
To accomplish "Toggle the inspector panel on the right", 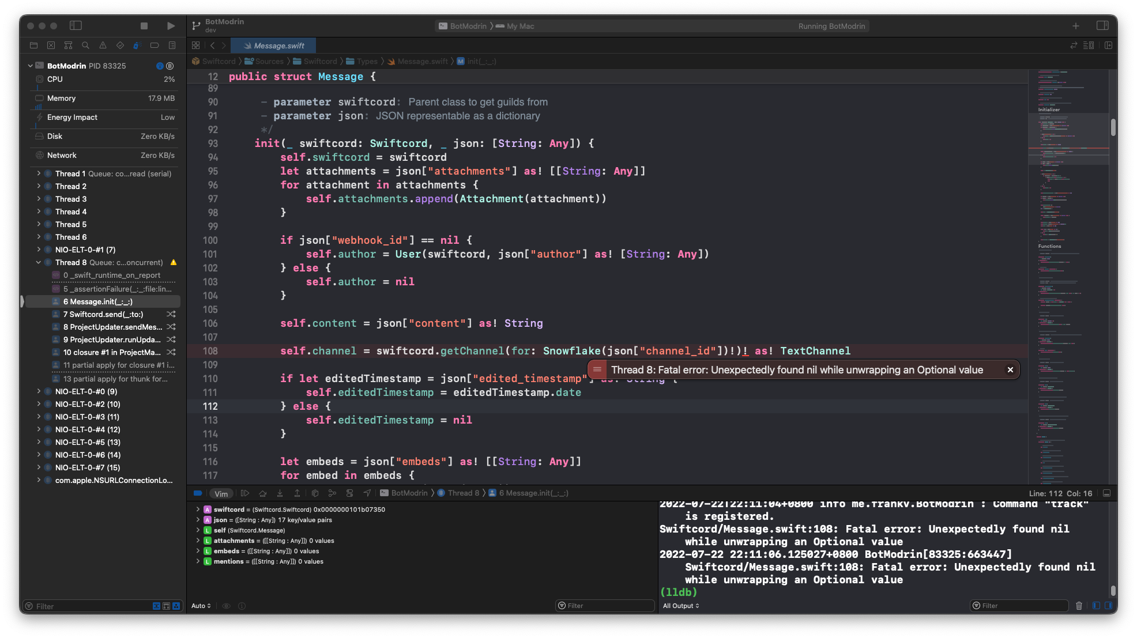I will point(1102,26).
